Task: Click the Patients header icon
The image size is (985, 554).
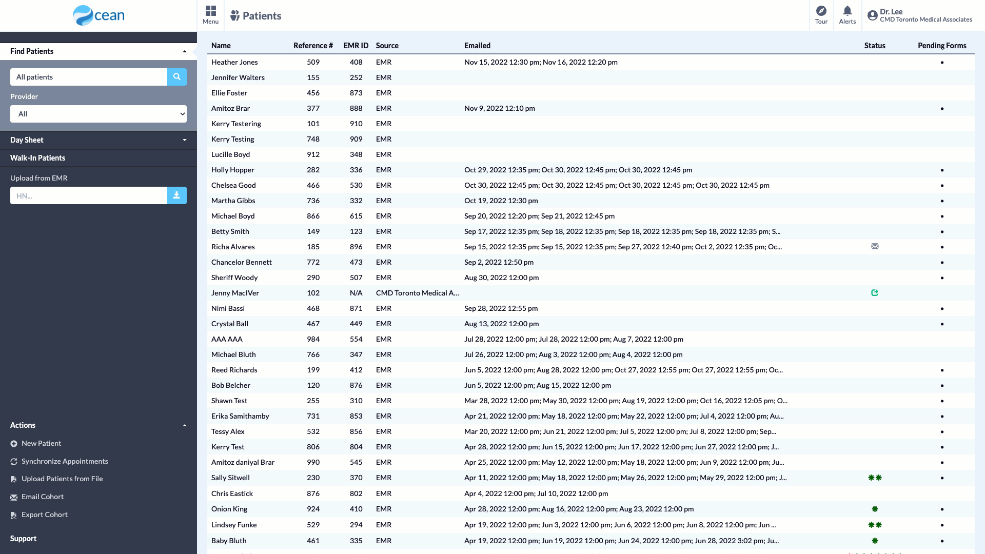Action: pyautogui.click(x=235, y=15)
